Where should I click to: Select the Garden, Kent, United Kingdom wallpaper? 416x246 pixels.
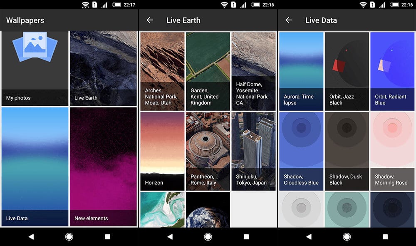point(208,71)
